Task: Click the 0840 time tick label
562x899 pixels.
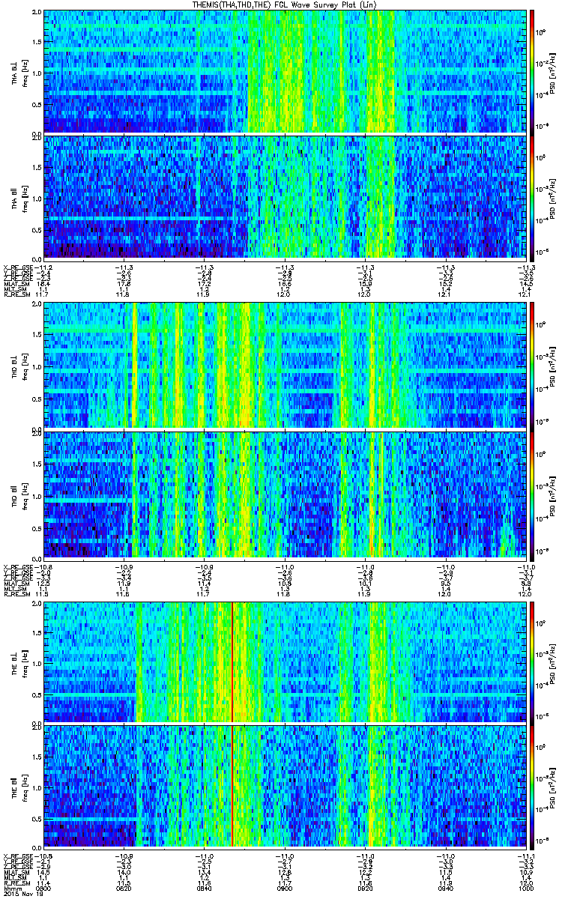Action: (204, 887)
